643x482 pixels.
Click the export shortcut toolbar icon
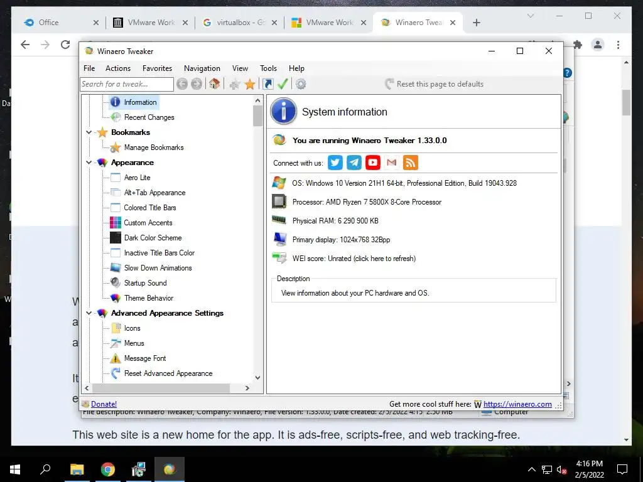267,84
